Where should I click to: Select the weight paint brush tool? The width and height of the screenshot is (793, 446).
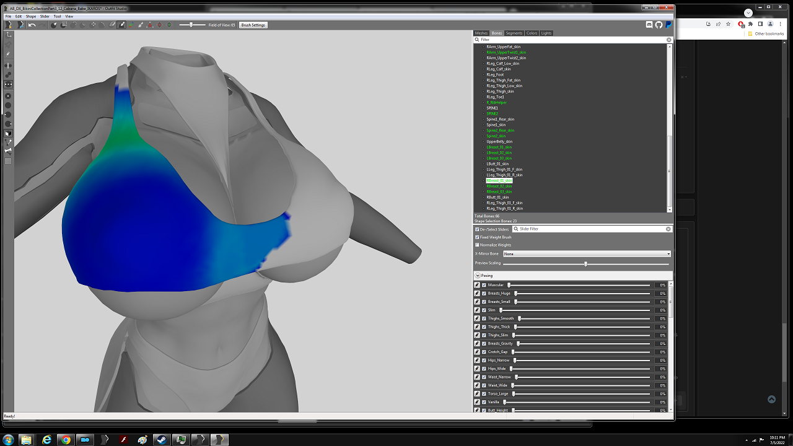pyautogui.click(x=121, y=25)
